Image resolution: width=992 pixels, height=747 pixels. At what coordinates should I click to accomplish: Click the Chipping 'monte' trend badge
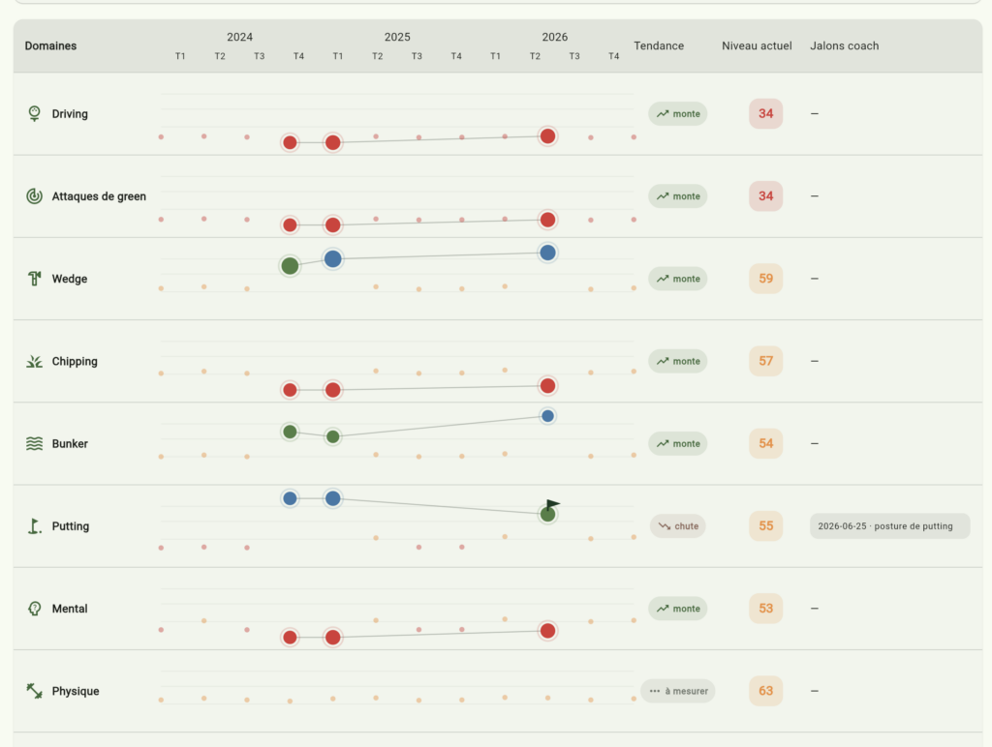click(x=677, y=362)
